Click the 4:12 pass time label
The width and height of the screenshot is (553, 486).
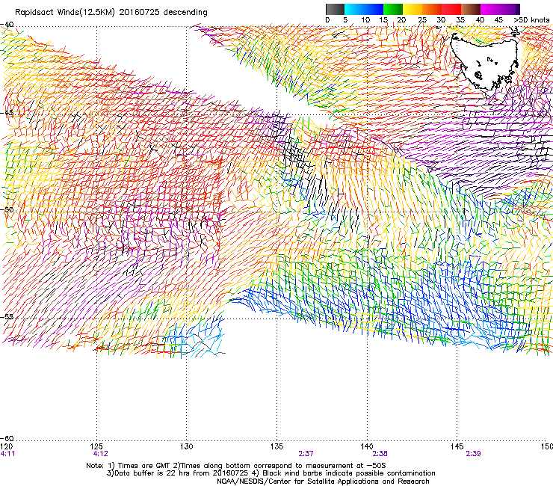(x=101, y=454)
